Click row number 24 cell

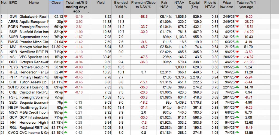click(x=4, y=133)
